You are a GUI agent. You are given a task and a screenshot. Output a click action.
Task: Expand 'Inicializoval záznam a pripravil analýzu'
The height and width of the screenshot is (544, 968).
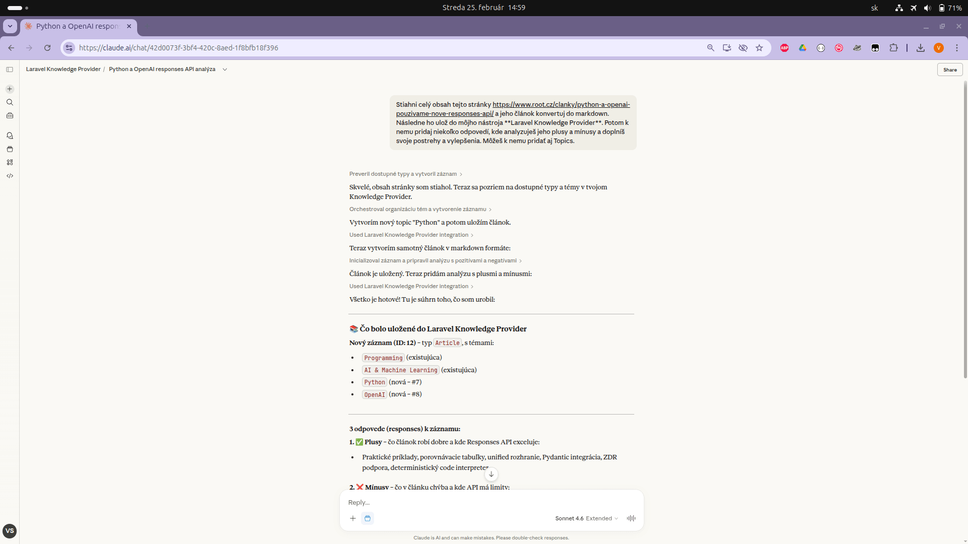coord(435,260)
